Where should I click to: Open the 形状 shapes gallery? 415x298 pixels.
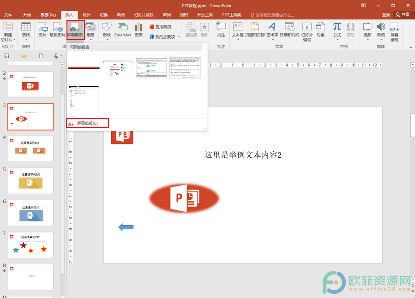click(x=107, y=31)
